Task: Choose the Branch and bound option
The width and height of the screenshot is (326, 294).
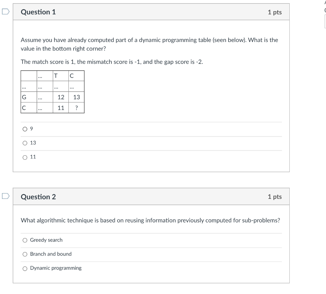Action: click(25, 254)
